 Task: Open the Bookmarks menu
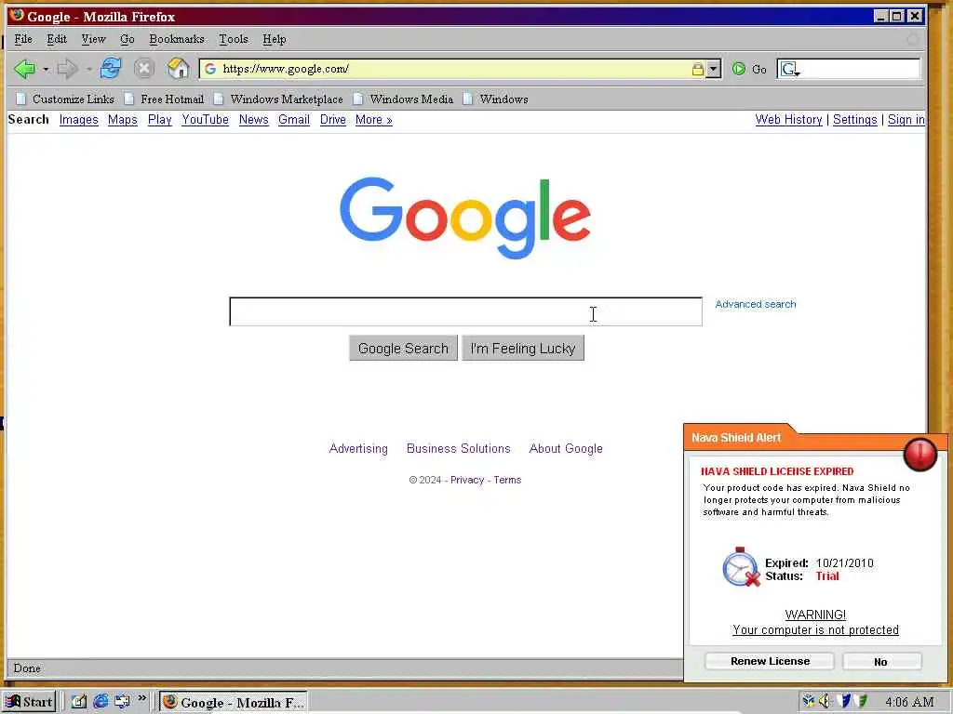tap(177, 39)
